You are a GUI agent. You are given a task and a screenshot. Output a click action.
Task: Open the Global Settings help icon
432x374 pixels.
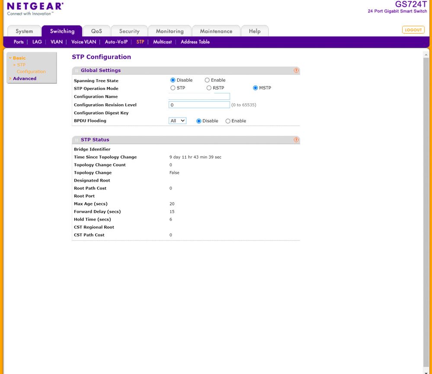point(296,70)
